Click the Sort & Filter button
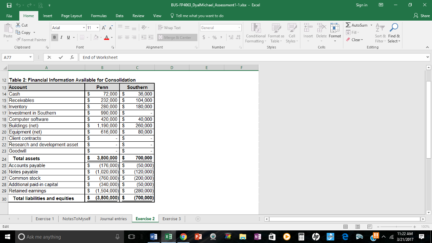432x243 pixels. [x=380, y=33]
